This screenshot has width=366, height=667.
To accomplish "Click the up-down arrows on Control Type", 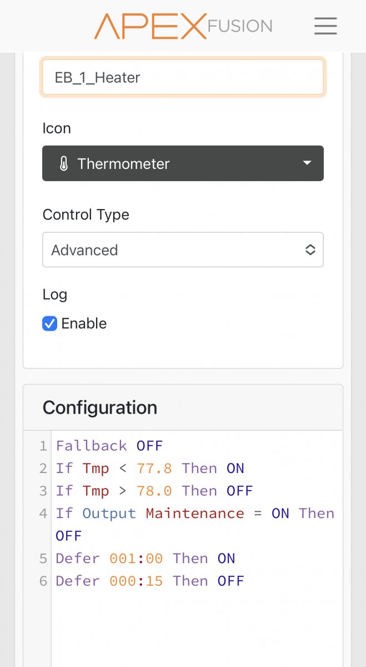I will (x=310, y=250).
